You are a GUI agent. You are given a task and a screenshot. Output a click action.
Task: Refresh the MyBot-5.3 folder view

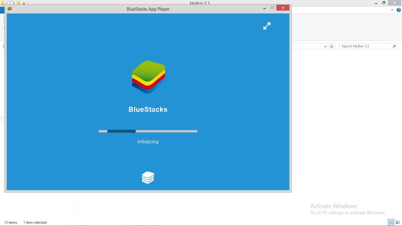pos(332,46)
